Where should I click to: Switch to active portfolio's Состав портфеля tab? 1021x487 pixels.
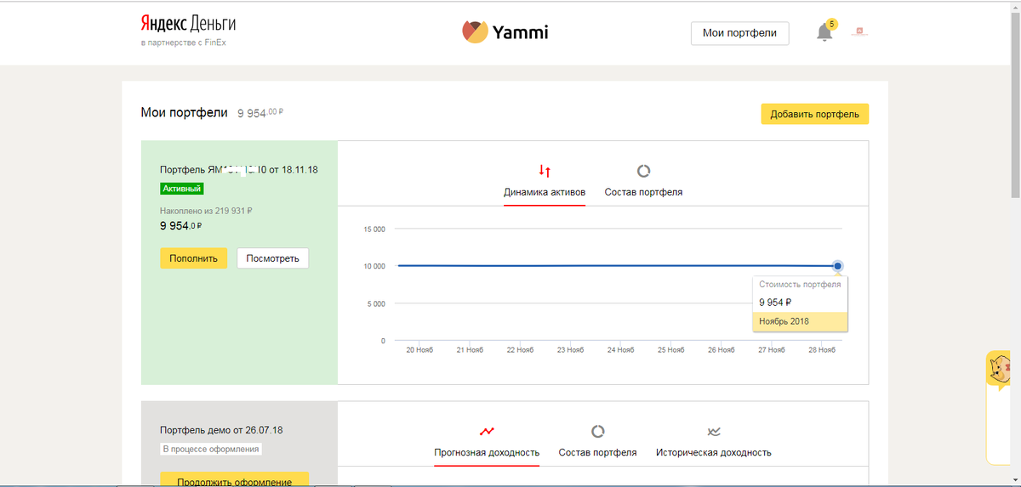[643, 192]
